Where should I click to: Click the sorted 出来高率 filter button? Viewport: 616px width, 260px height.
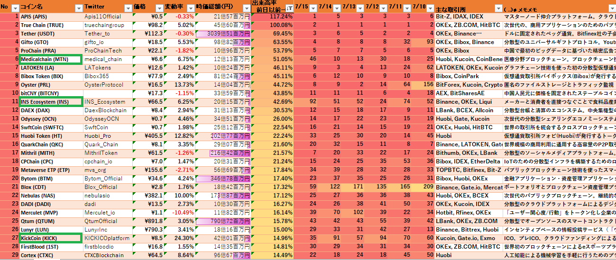pos(289,8)
